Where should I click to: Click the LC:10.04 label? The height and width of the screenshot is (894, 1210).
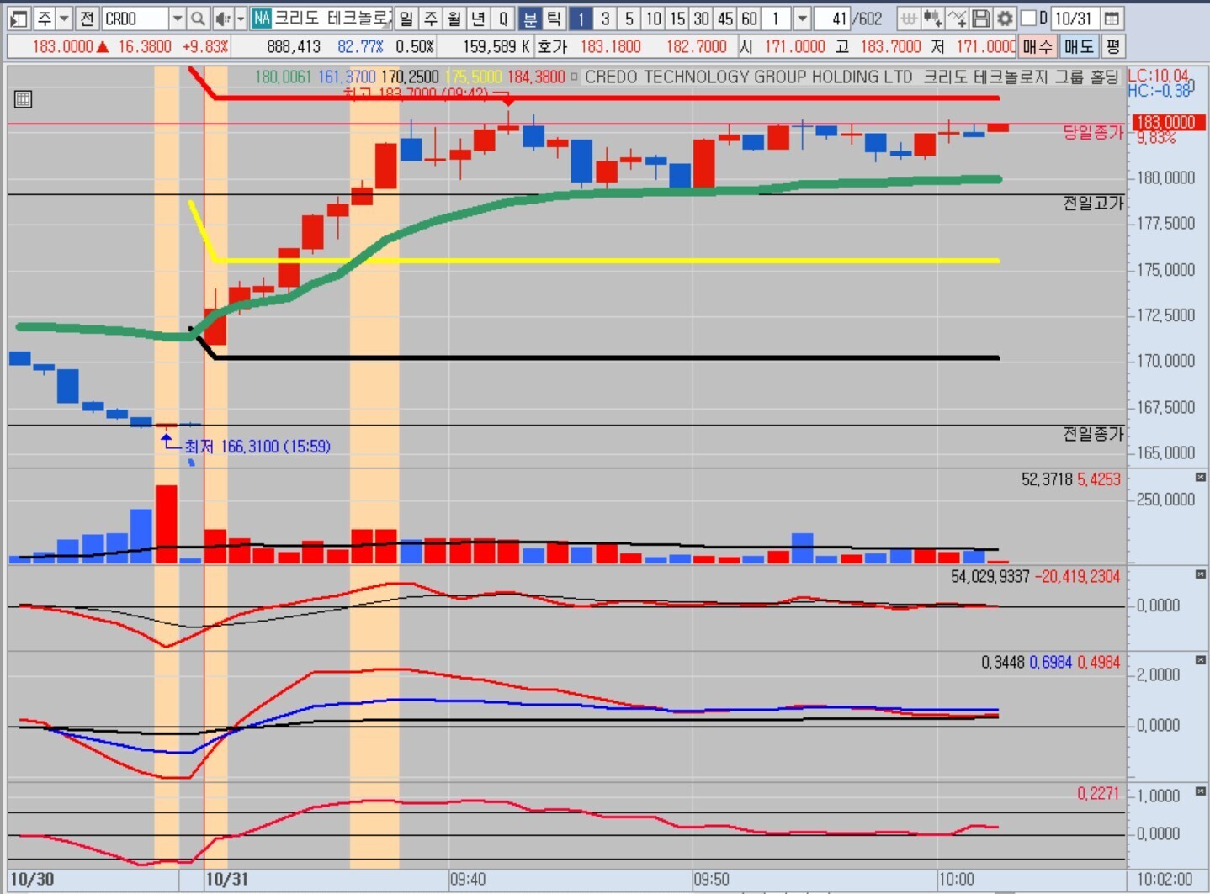point(1159,76)
